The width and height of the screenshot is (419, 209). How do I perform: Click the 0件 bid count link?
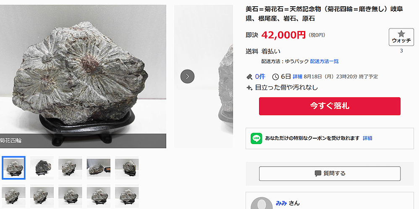coord(260,77)
